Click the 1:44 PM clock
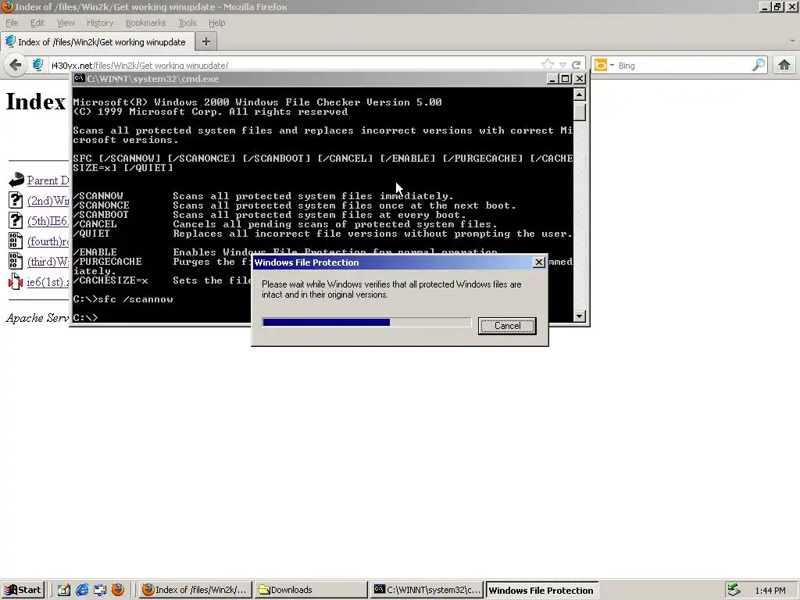Screen dimensions: 800x600 [770, 591]
